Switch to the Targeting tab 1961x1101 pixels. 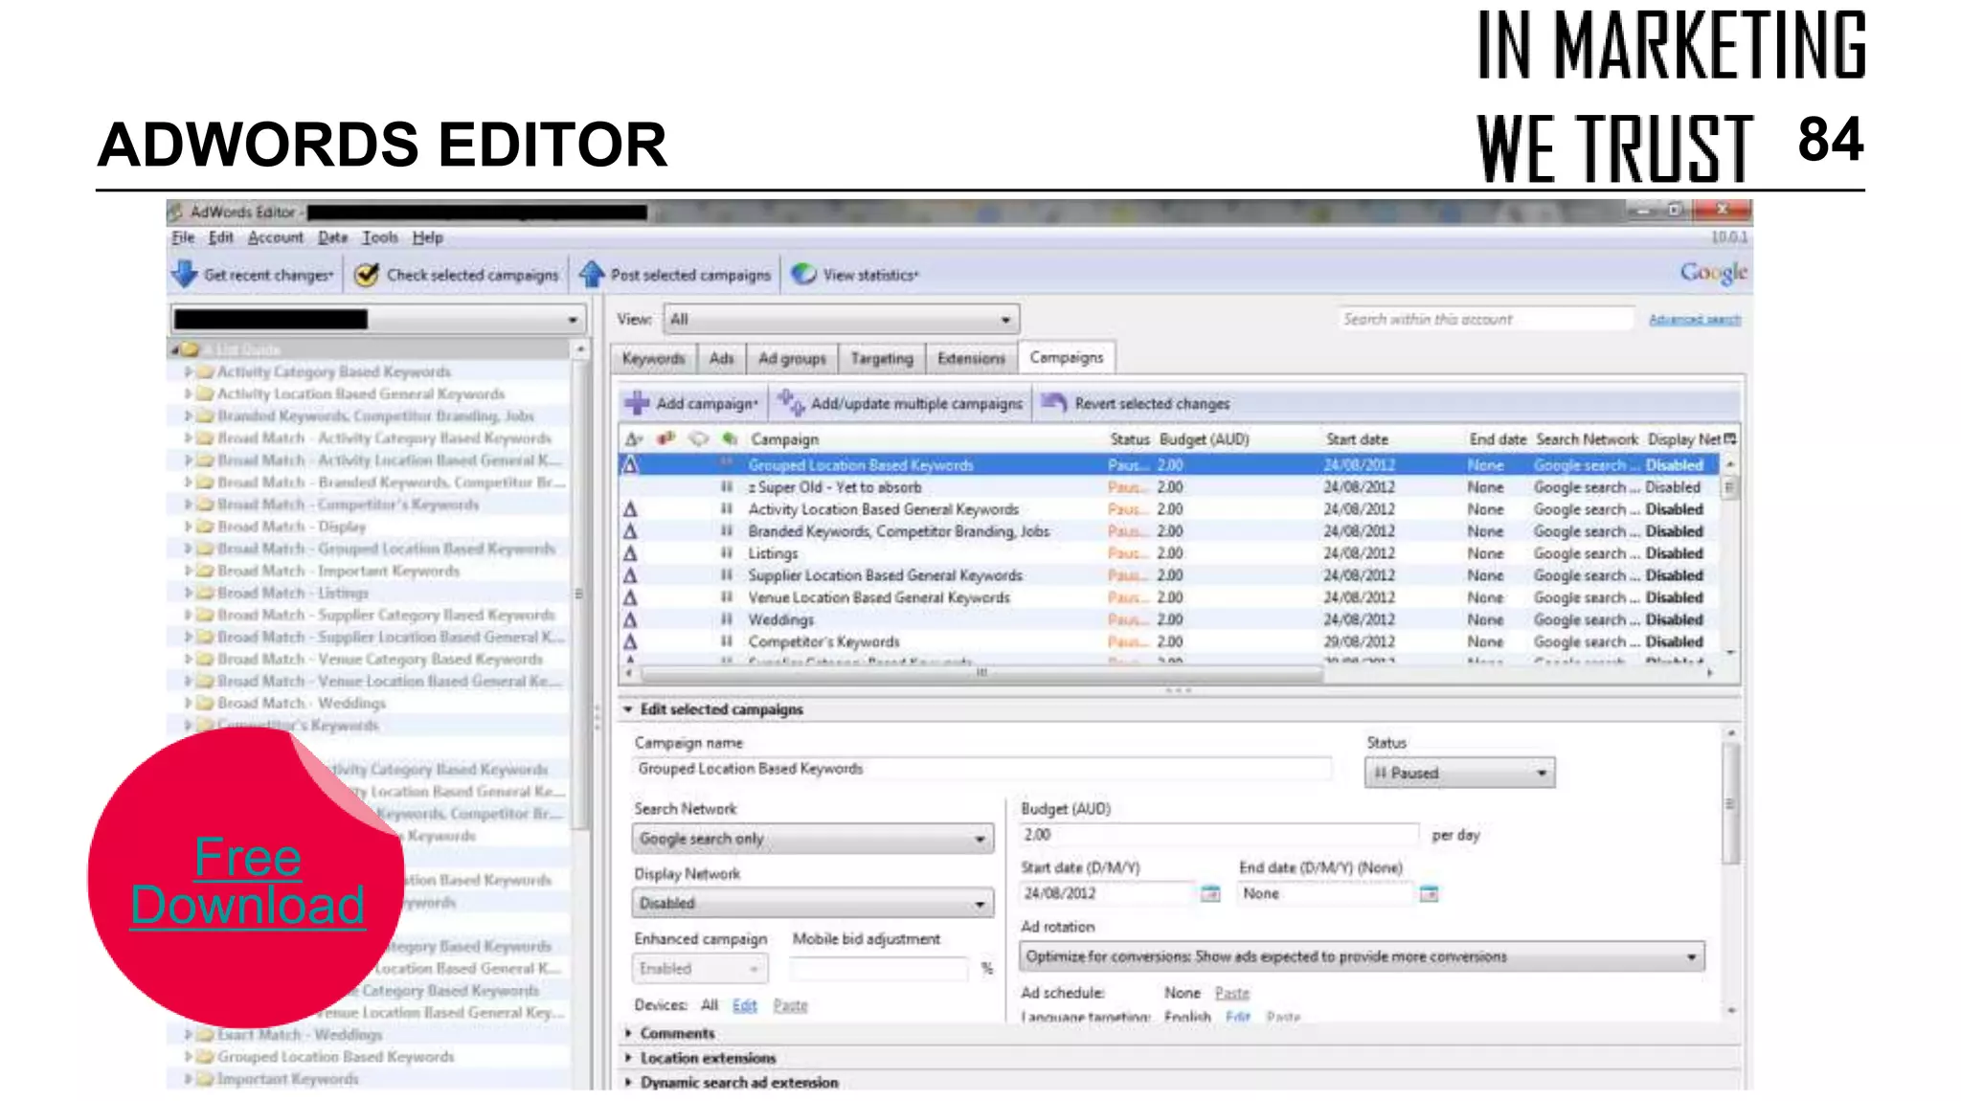point(882,358)
